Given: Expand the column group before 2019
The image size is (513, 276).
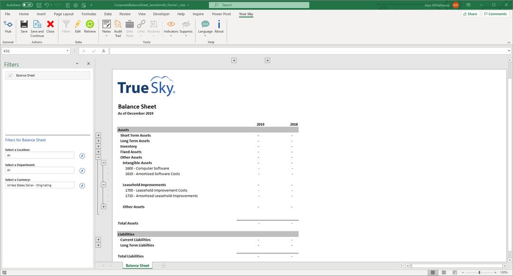Looking at the screenshot, I should (x=234, y=60).
